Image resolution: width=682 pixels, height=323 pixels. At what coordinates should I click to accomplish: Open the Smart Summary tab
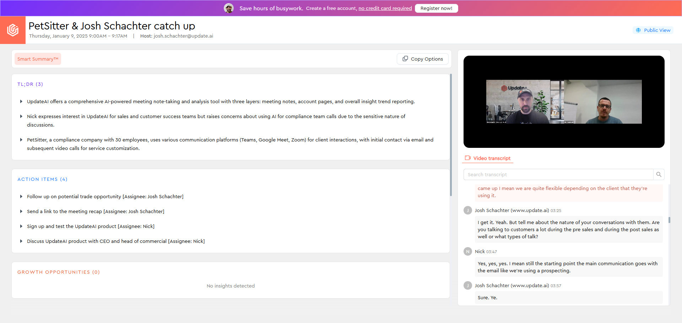click(38, 59)
